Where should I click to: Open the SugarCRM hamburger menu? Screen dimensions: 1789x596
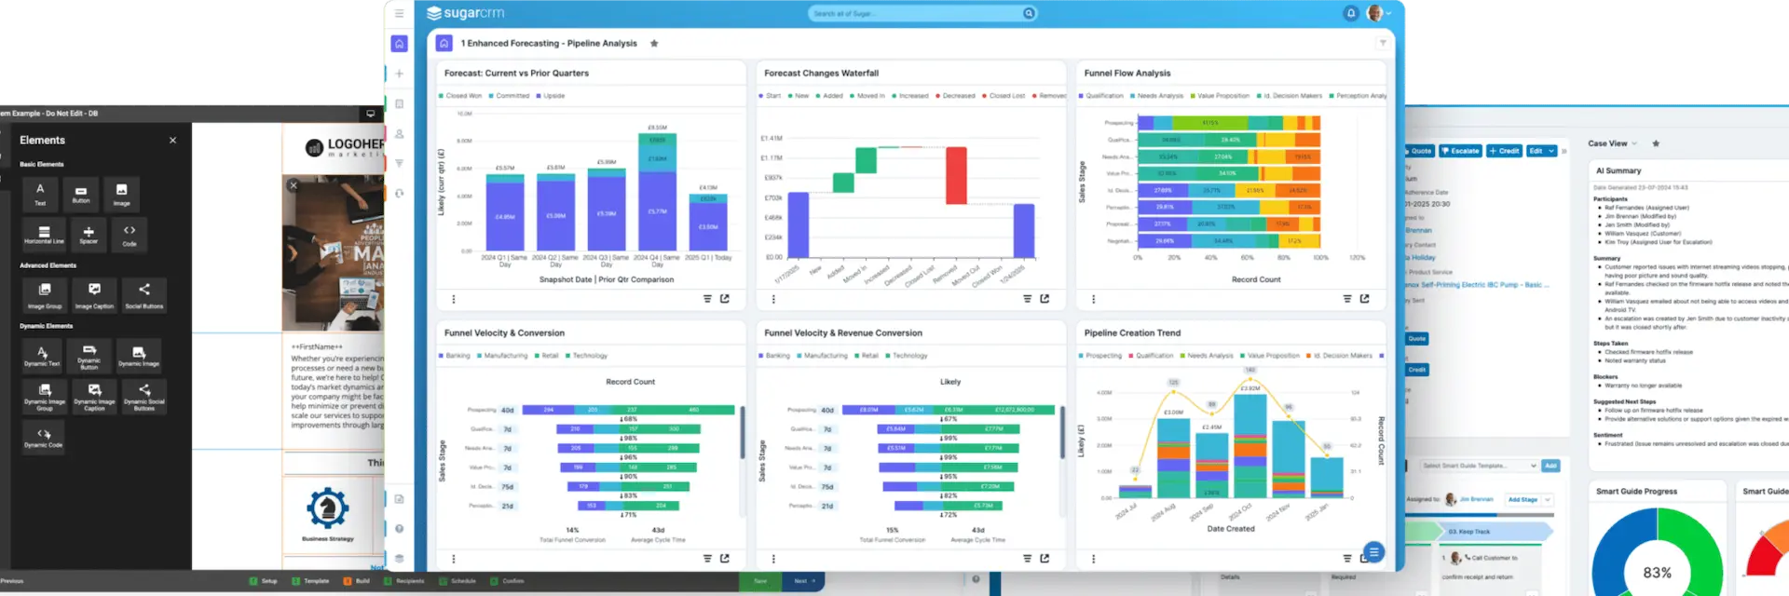pyautogui.click(x=399, y=14)
